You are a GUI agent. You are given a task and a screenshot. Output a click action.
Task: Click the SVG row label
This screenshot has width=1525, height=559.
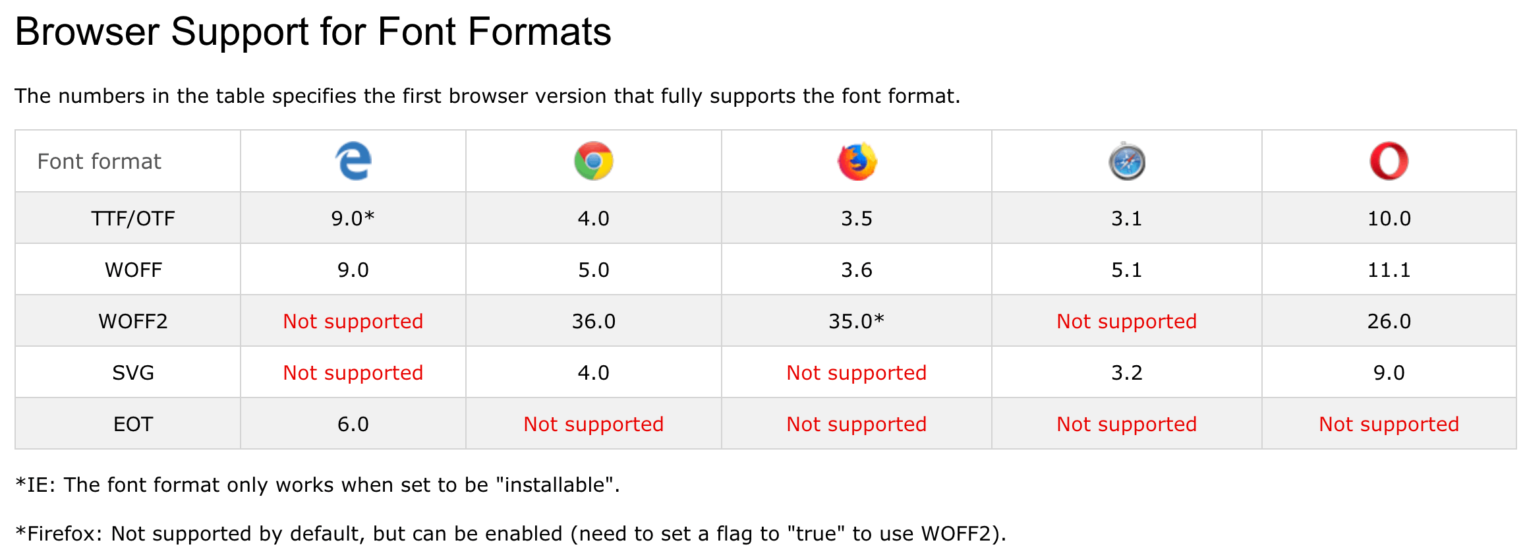pos(133,372)
